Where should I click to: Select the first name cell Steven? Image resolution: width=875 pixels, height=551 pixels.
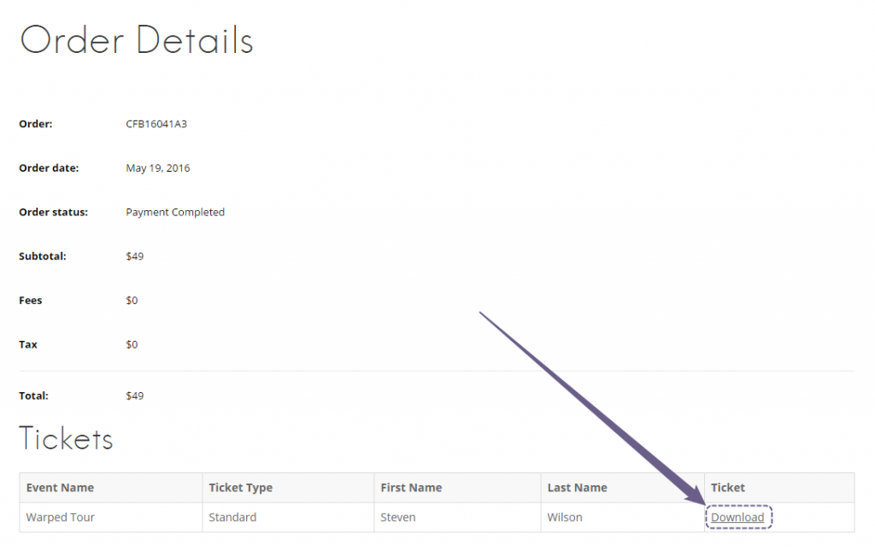pyautogui.click(x=457, y=518)
